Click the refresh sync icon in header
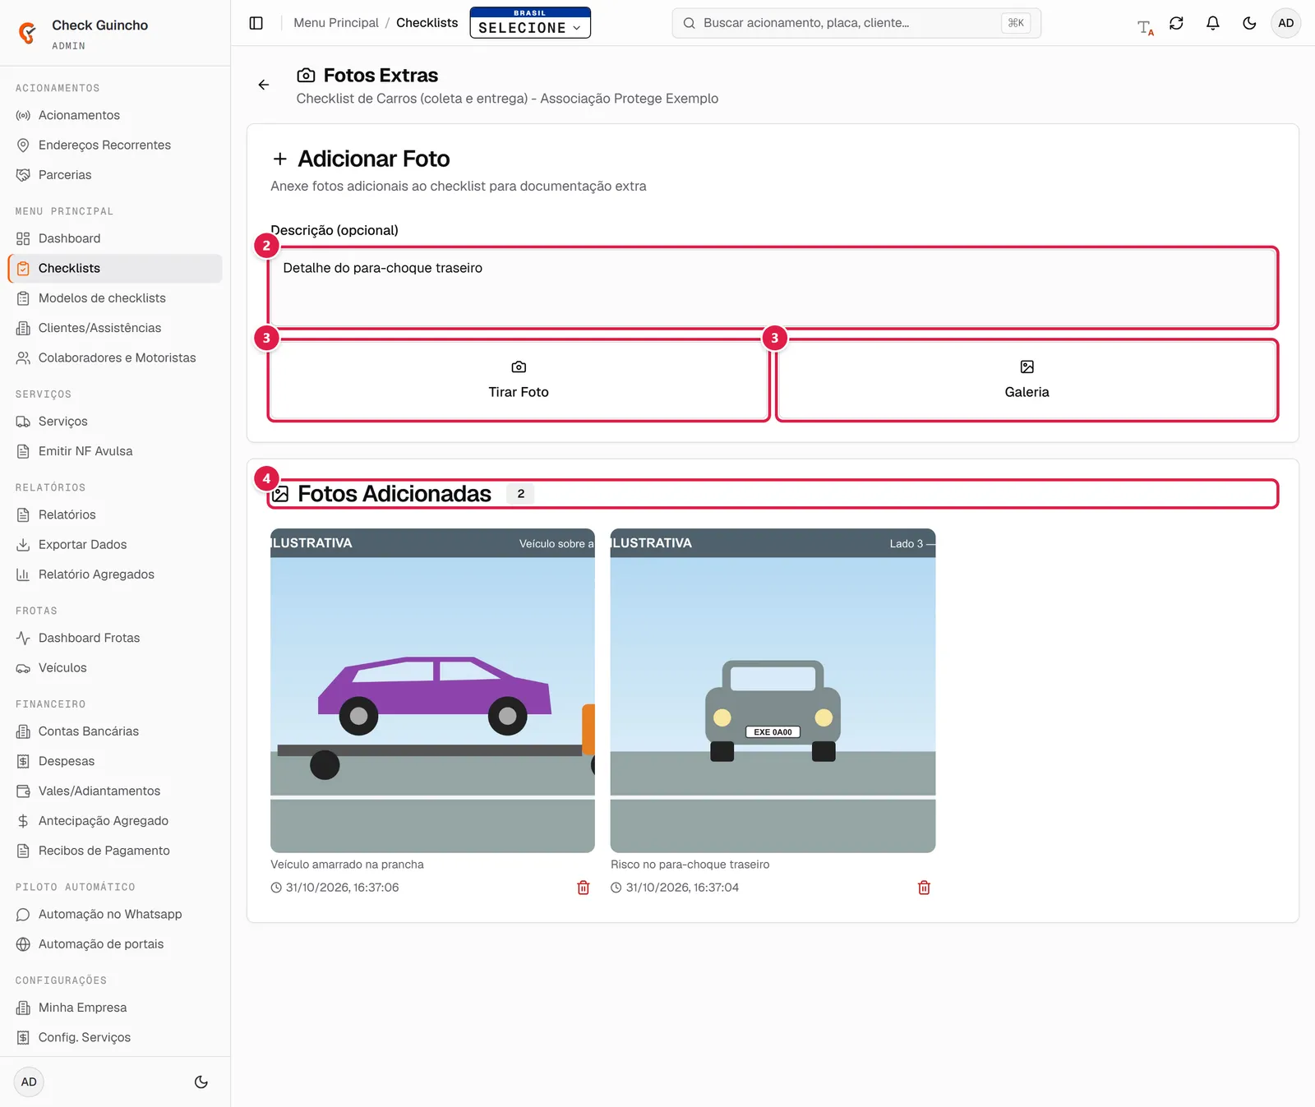 coord(1176,23)
